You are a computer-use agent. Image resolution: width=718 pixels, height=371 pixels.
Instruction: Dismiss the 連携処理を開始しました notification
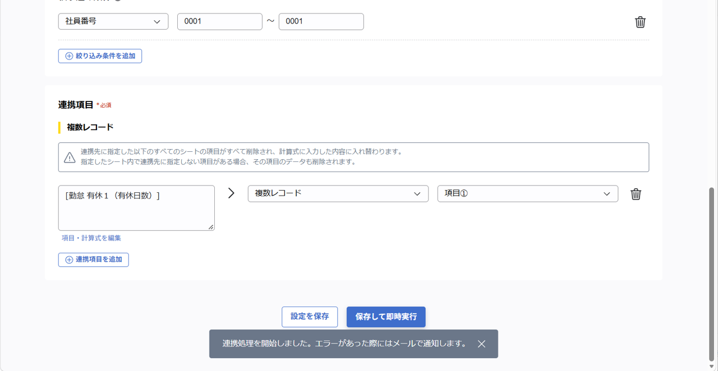[x=481, y=344]
